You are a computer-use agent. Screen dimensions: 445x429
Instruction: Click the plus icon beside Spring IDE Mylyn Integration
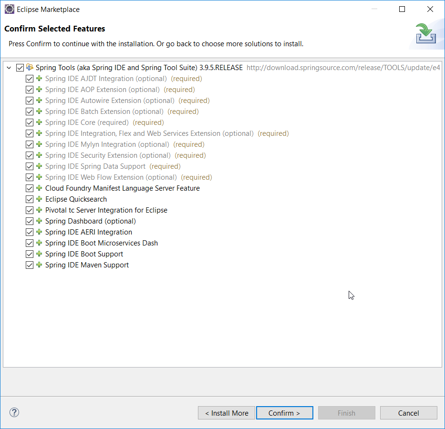[39, 144]
